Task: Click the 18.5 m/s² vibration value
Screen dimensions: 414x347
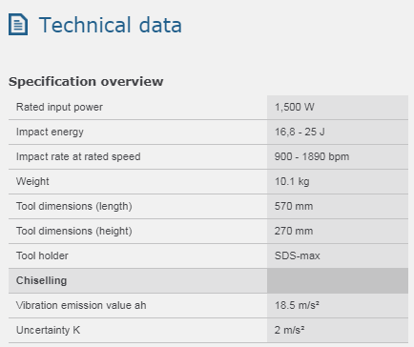Action: [297, 305]
